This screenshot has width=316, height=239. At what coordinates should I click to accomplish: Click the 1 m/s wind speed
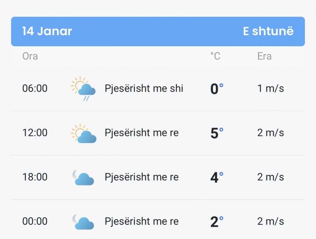click(x=271, y=88)
